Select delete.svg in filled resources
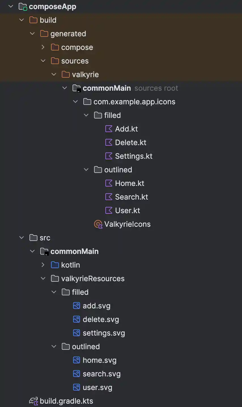The image size is (242, 407). (101, 319)
